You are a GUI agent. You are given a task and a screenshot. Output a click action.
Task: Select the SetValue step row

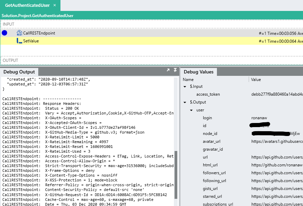(137, 41)
